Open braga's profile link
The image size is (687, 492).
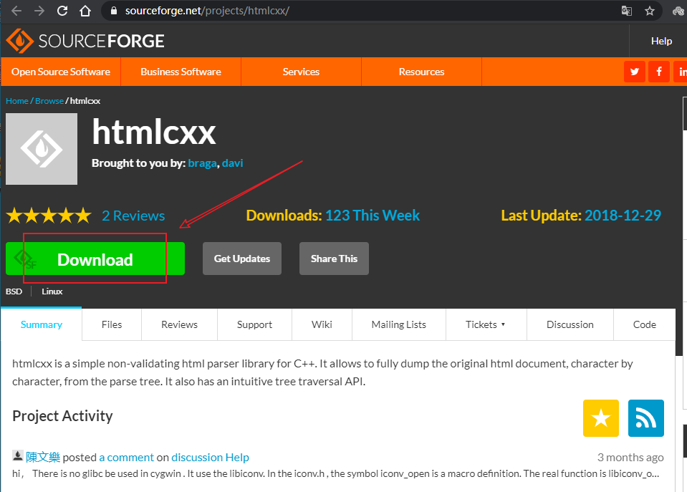tap(202, 163)
